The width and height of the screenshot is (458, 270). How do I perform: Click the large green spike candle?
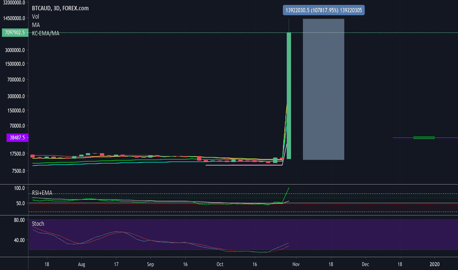(x=289, y=96)
